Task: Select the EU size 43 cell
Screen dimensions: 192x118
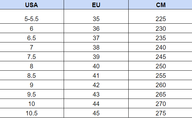Action: (96, 94)
